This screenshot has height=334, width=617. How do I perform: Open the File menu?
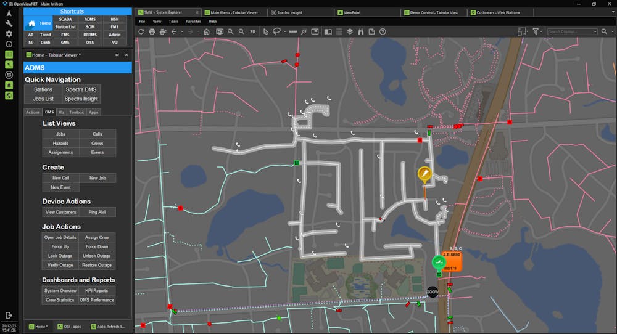point(142,21)
